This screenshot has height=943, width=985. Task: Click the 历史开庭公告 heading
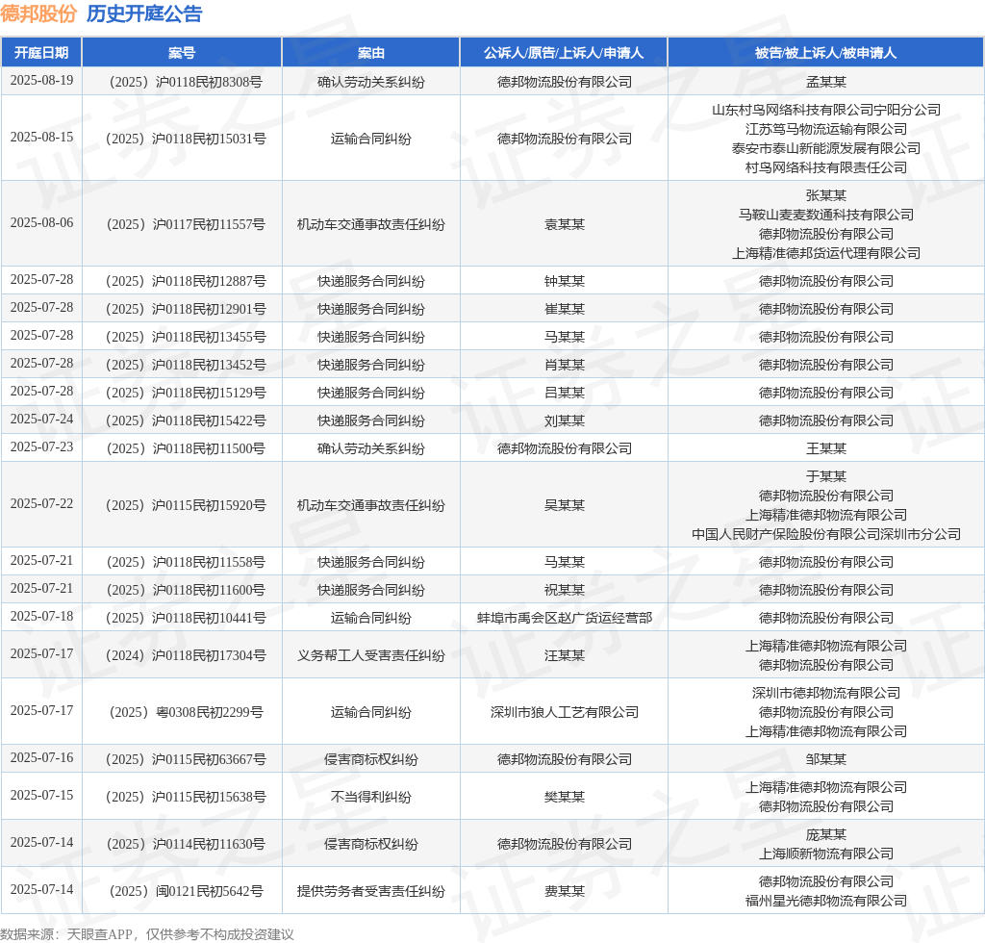144,13
